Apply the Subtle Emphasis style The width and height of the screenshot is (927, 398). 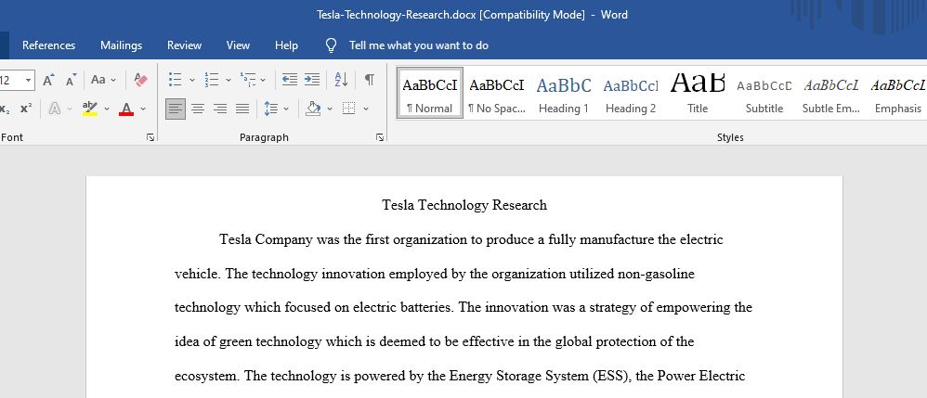[831, 93]
